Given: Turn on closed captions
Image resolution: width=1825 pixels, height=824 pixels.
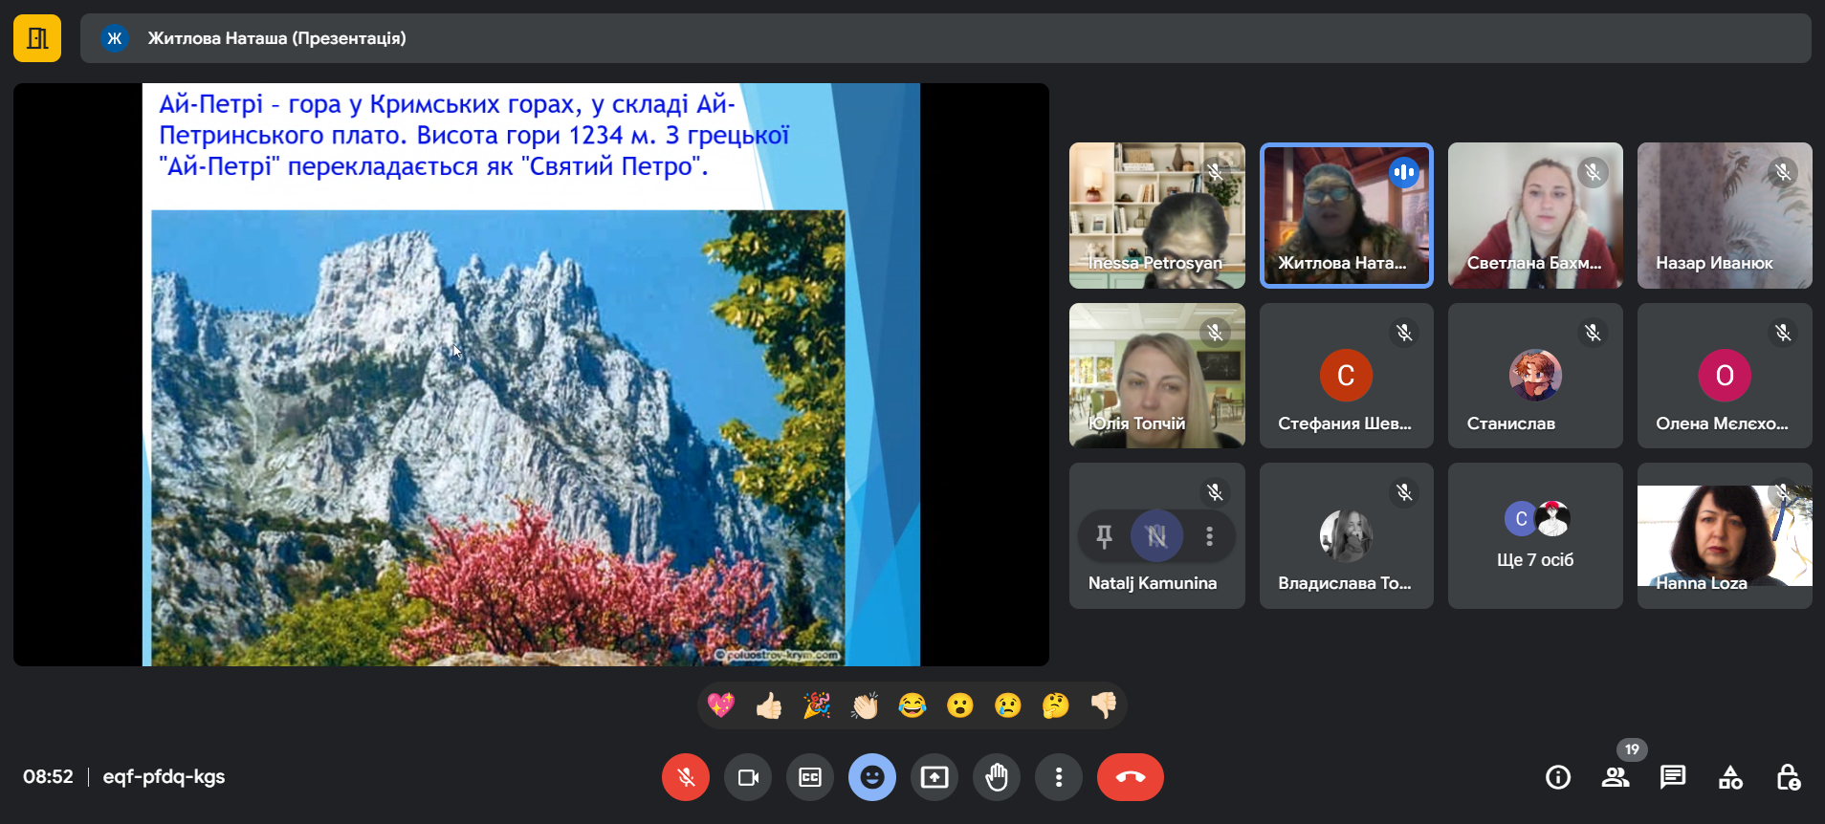Looking at the screenshot, I should (809, 777).
